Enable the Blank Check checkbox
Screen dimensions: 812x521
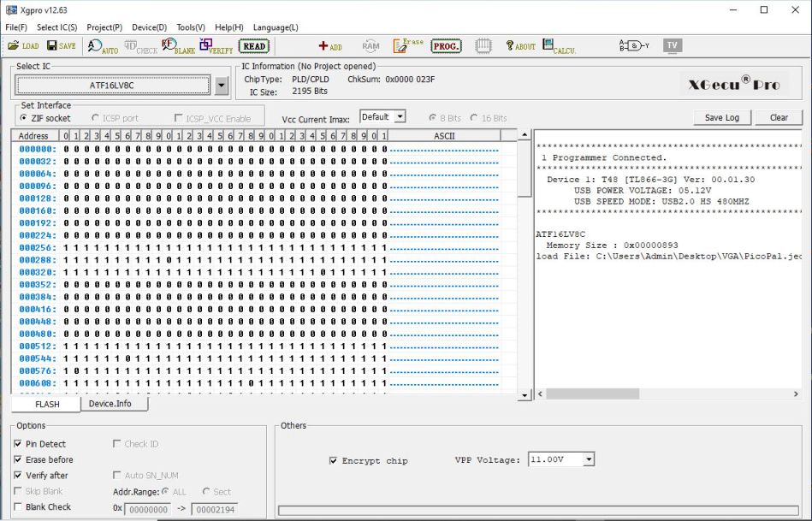click(18, 506)
